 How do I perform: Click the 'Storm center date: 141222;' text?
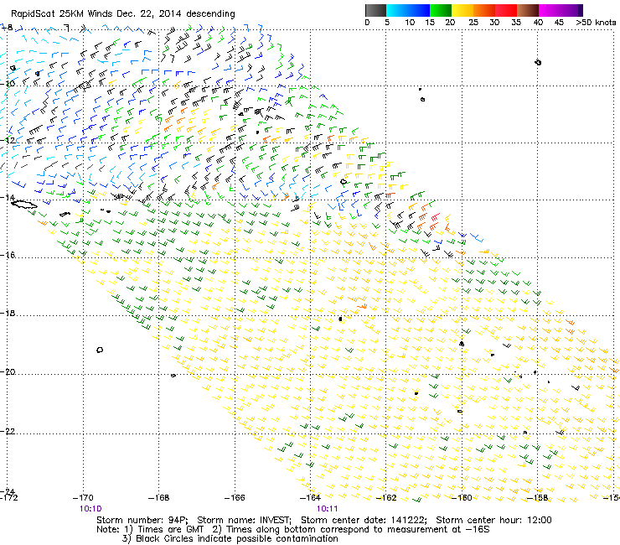point(364,520)
